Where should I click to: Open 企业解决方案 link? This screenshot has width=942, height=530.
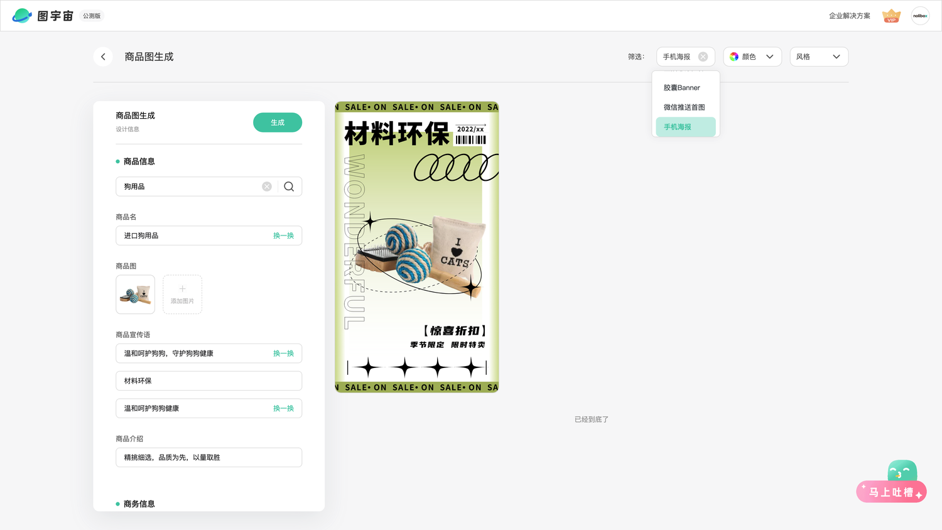(x=849, y=16)
